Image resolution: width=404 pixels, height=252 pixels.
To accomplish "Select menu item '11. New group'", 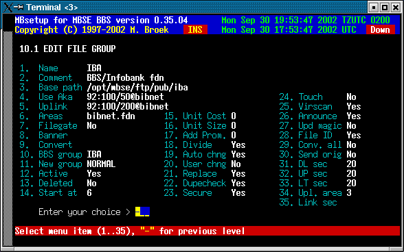I will pos(51,164).
